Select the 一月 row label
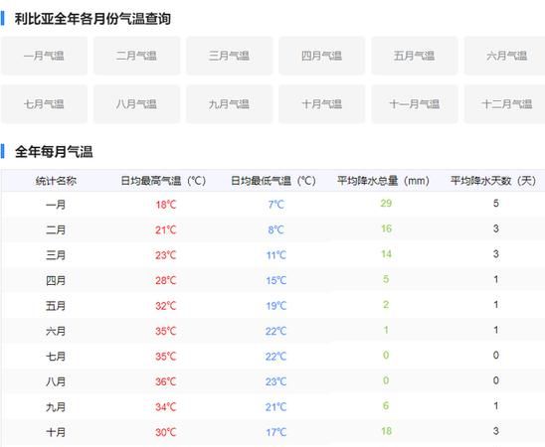Viewport: 545px width, 447px height. pyautogui.click(x=56, y=205)
